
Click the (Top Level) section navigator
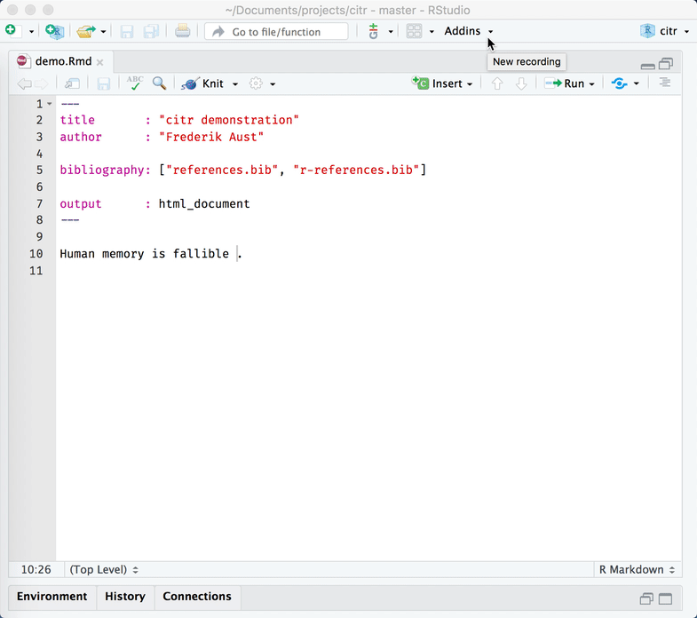104,569
